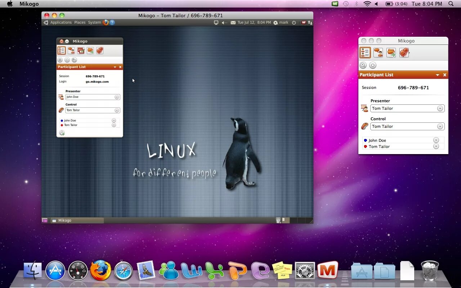Click the red Mikogo tray icon in Ubuntu panel
461x288 pixels.
point(304,22)
